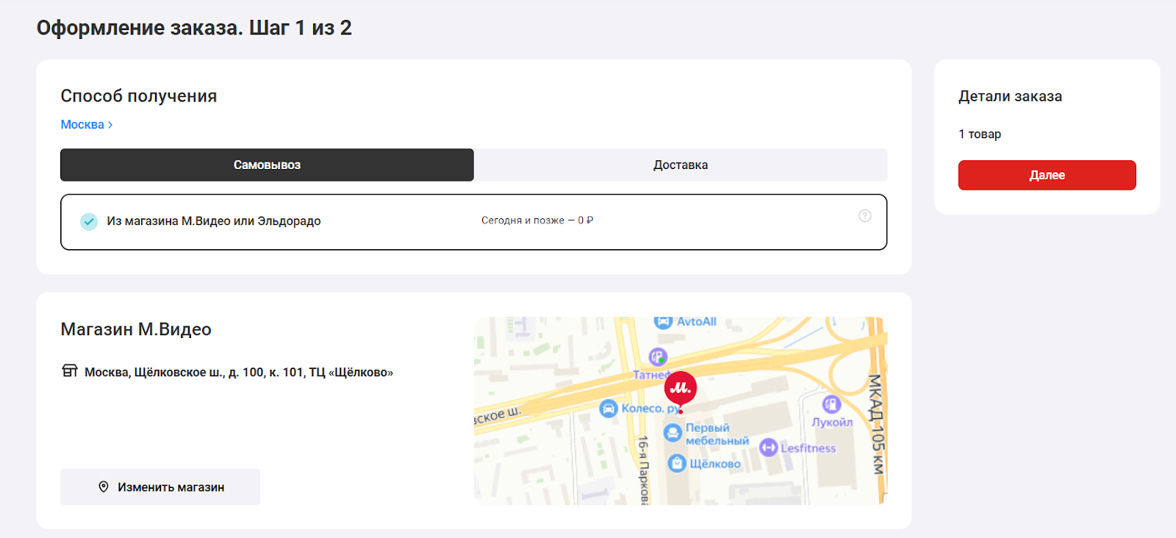
Task: Click the '1 товар' order summary text
Action: pyautogui.click(x=980, y=134)
